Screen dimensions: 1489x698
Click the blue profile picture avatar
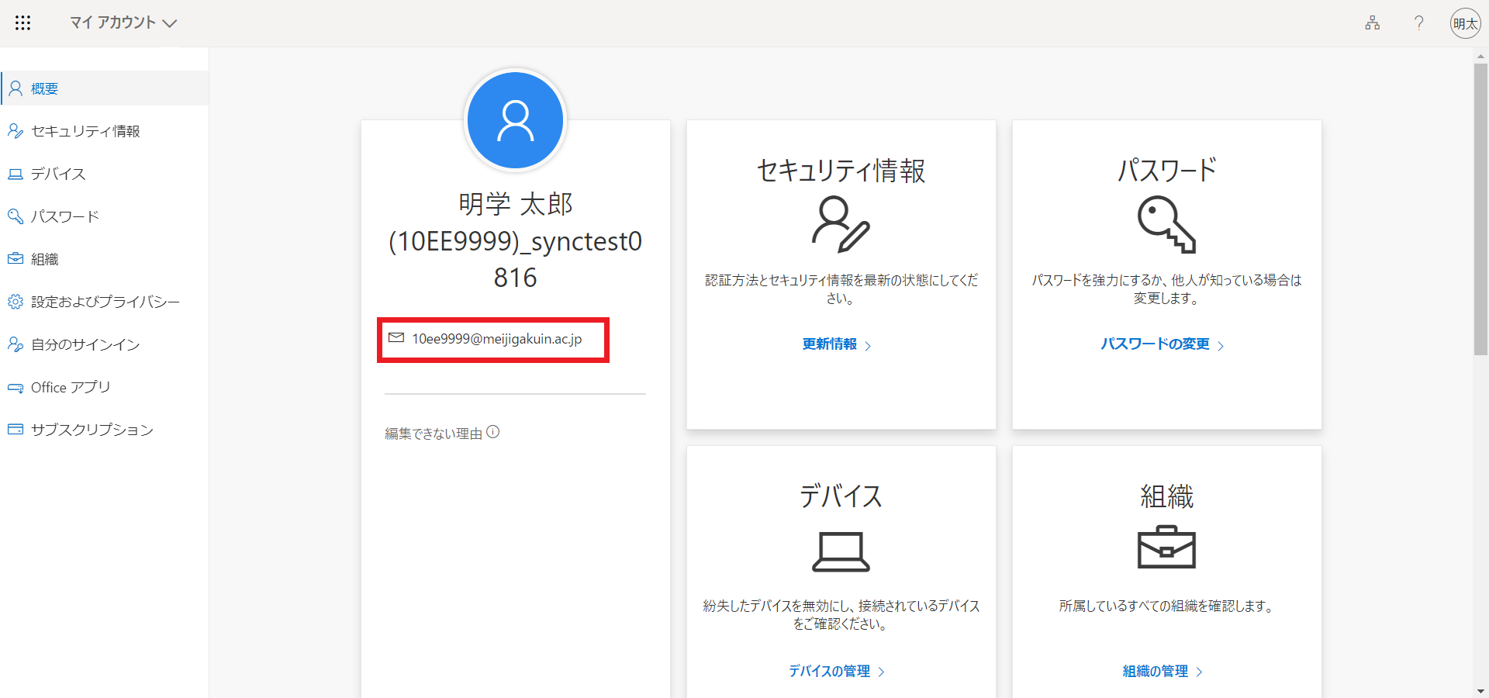click(x=515, y=120)
